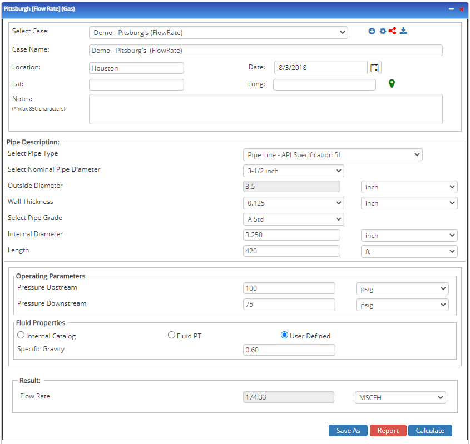Image resolution: width=470 pixels, height=444 pixels.
Task: Click the Specific Gravity input field
Action: [x=289, y=350]
